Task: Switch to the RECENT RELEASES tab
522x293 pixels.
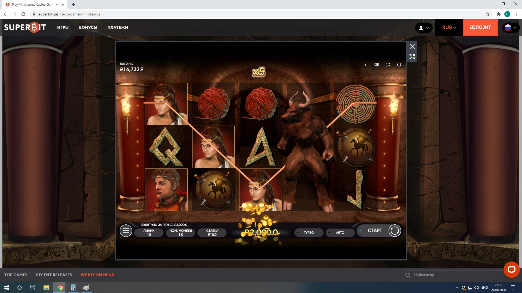Action: (x=54, y=275)
